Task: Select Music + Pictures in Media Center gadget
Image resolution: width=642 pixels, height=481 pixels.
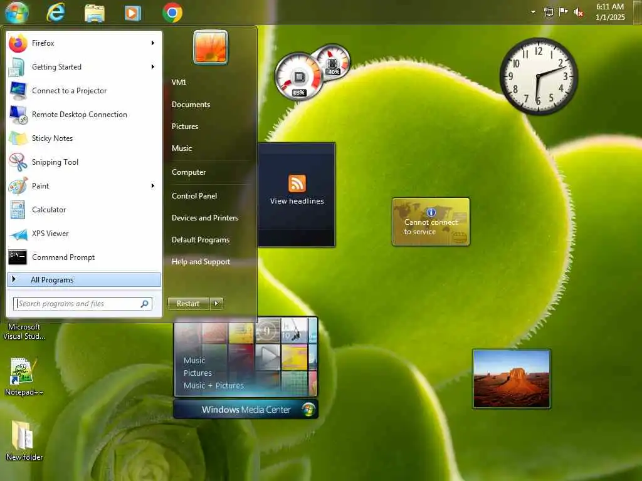Action: point(213,386)
